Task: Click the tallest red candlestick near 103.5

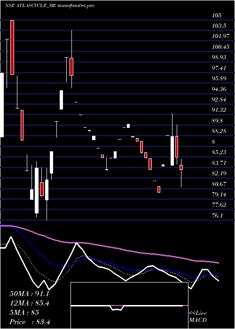Action: pos(12,47)
